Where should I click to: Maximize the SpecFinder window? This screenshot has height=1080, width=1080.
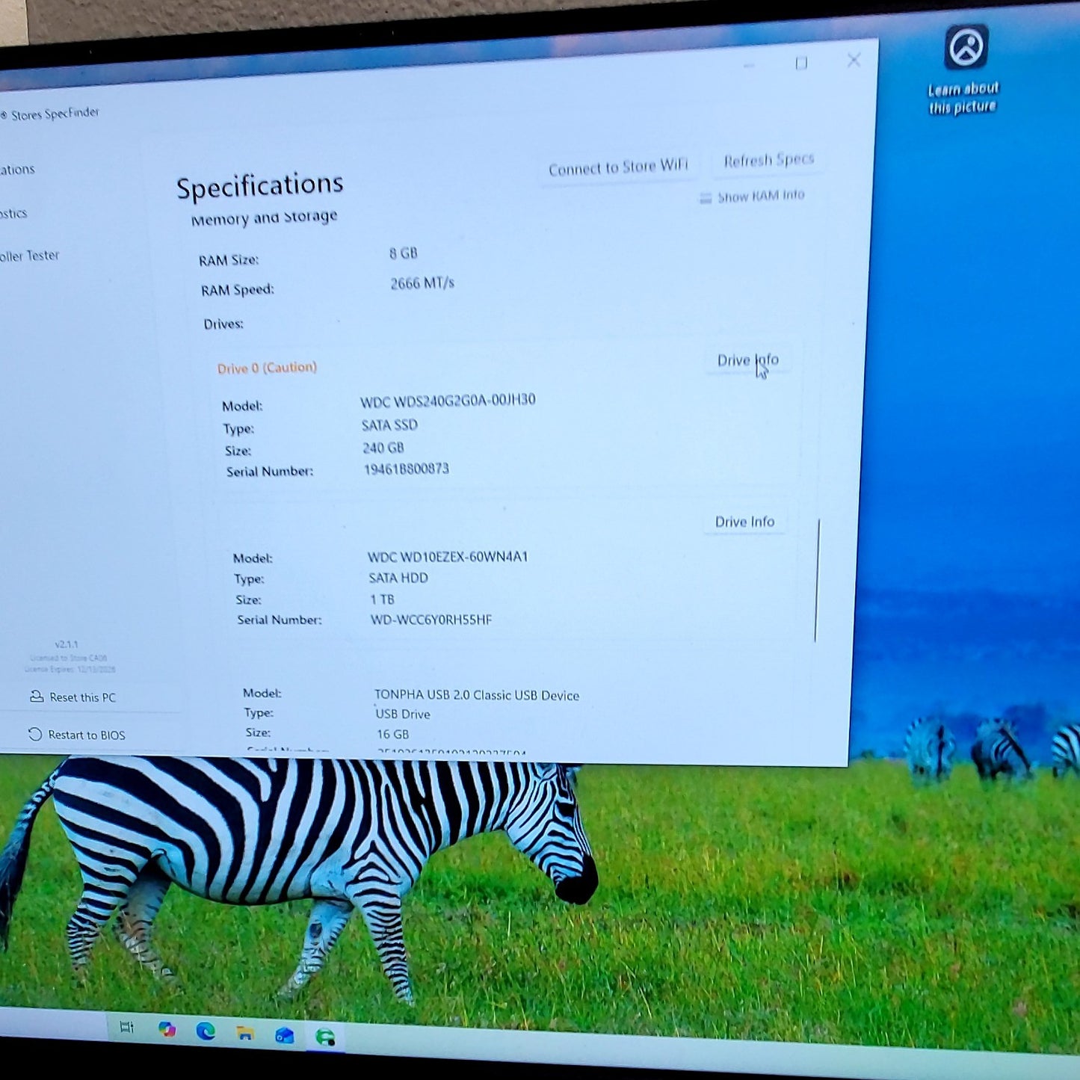click(801, 64)
